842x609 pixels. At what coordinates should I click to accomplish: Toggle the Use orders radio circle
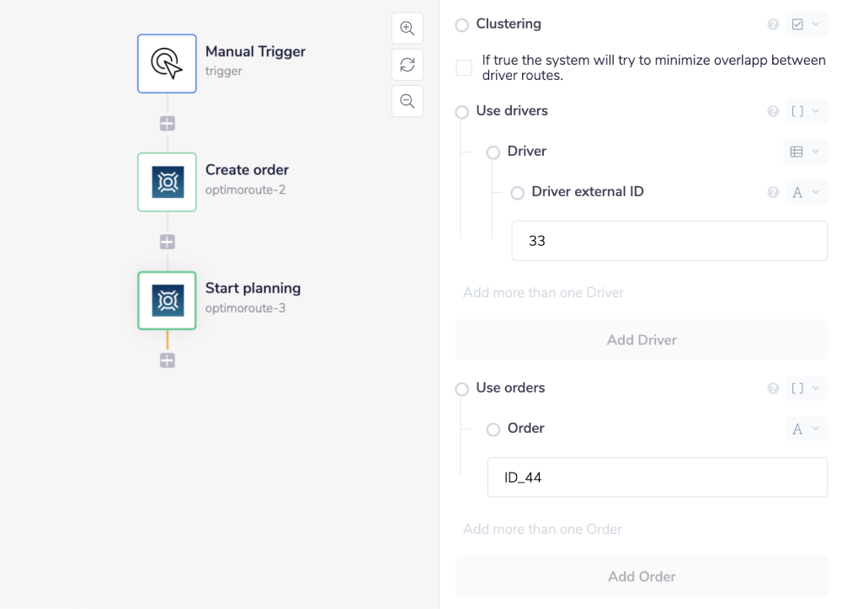[461, 389]
